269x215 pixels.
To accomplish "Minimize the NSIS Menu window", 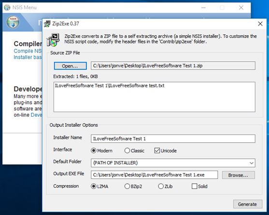I will 203,8.
